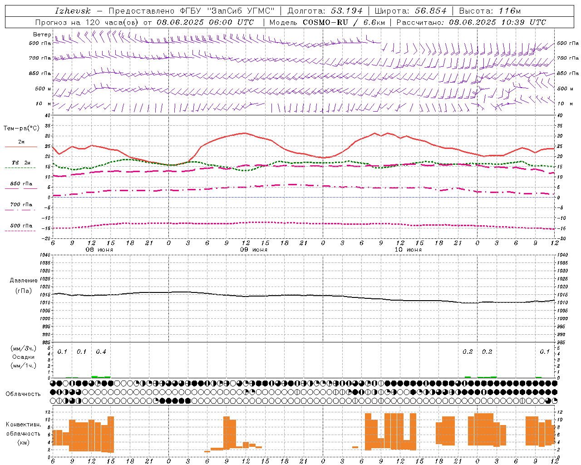Screen dimensions: 581x465
Task: Click the Облачность cloud cover label
Action: 23,394
